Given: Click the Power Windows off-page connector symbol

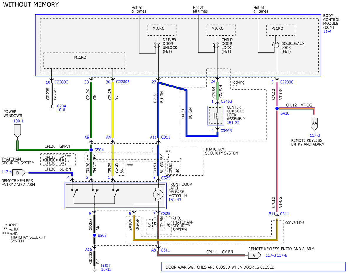Looking at the screenshot, I should 18,131.
